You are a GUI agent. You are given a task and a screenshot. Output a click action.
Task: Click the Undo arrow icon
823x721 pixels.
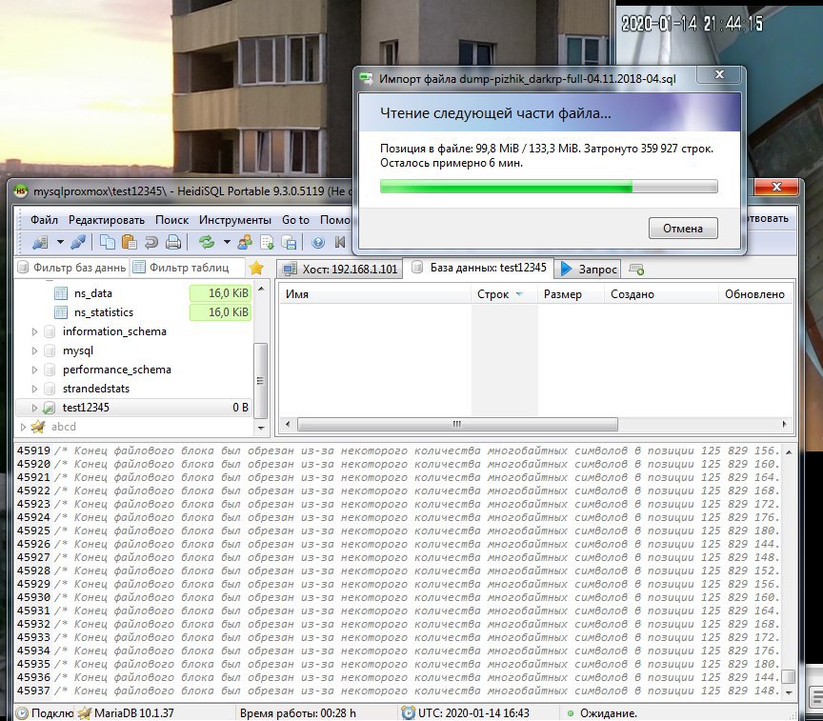pyautogui.click(x=151, y=243)
